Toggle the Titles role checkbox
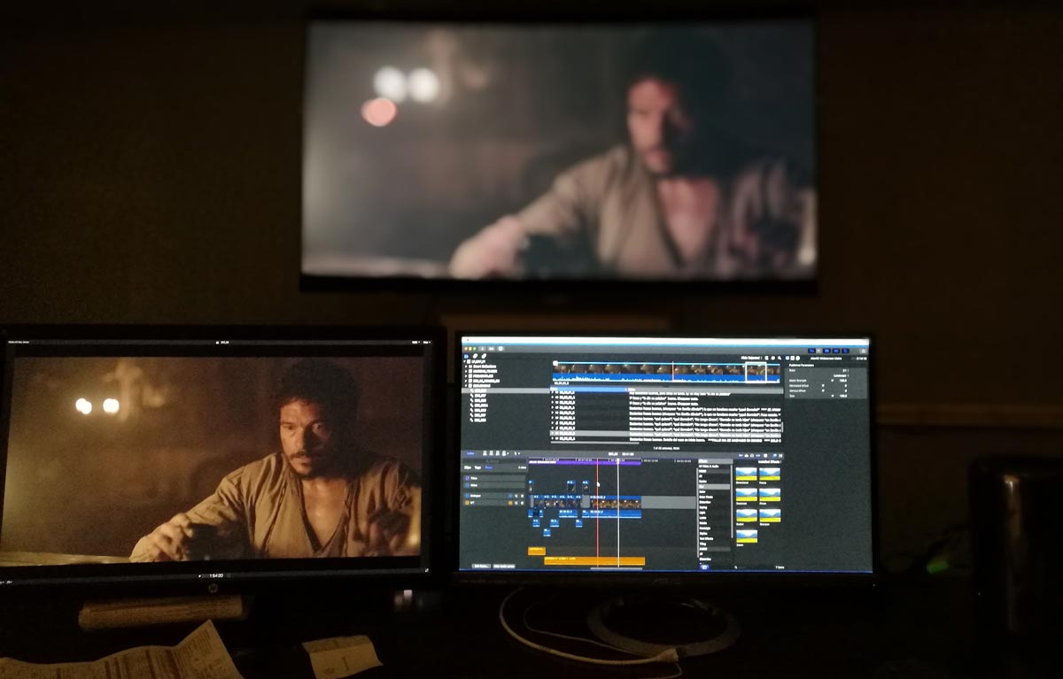Screen dimensions: 1063x679 tap(468, 478)
